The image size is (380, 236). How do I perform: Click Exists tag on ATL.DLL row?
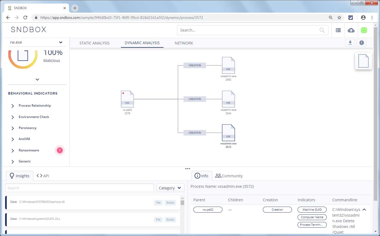coord(170,220)
